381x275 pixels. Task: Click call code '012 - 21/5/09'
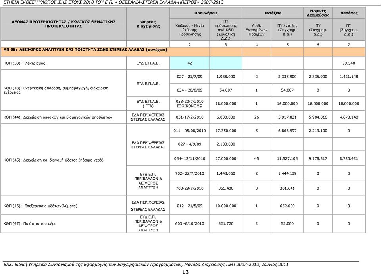[190, 206]
